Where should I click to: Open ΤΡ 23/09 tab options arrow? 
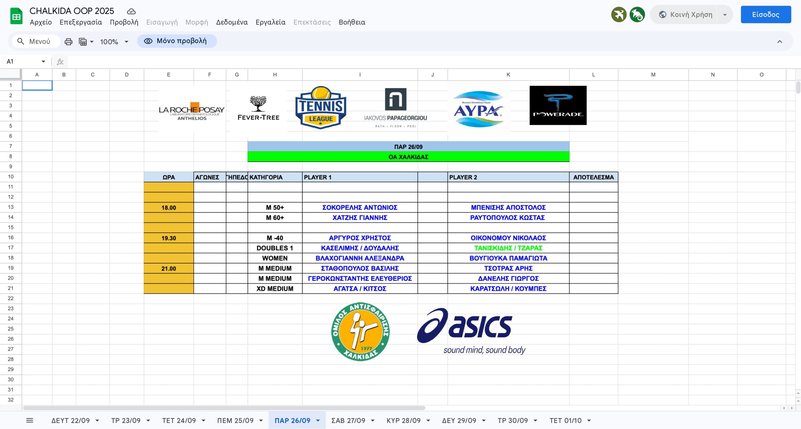148,420
